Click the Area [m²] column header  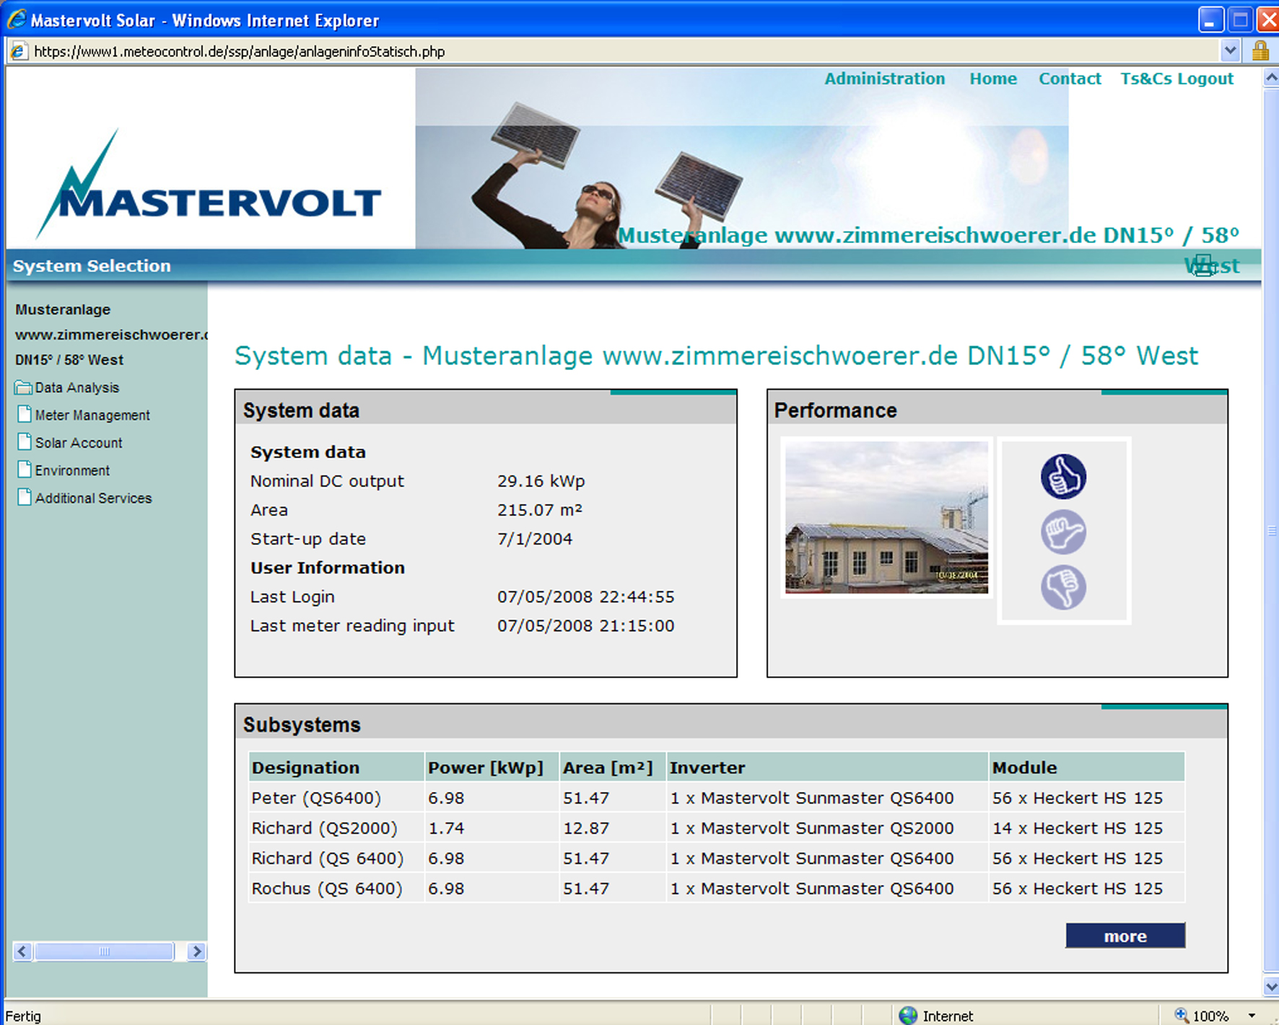pyautogui.click(x=612, y=767)
